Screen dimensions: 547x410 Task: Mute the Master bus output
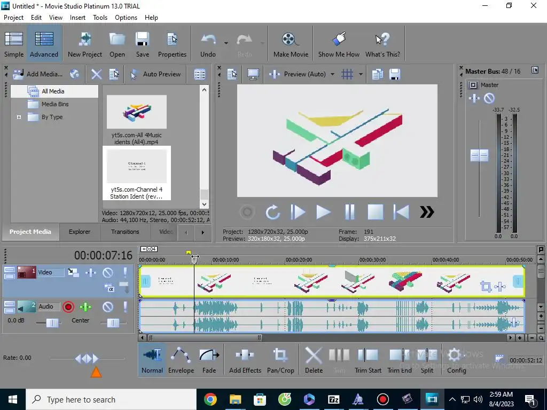click(x=489, y=98)
